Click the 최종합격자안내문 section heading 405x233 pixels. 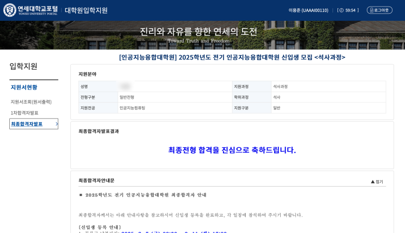[96, 181]
